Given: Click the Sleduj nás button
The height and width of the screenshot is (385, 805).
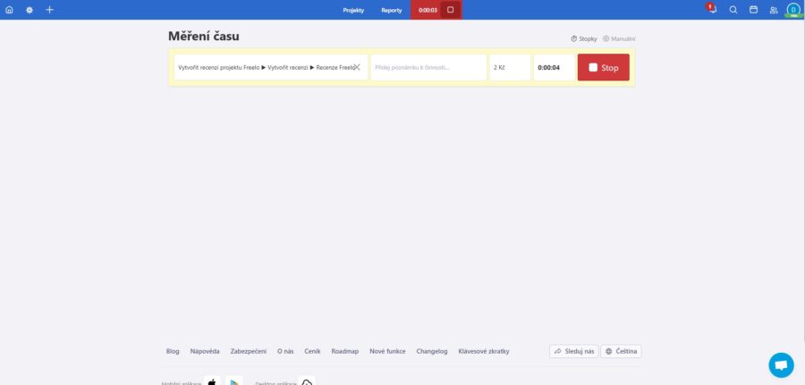Looking at the screenshot, I should pyautogui.click(x=574, y=351).
